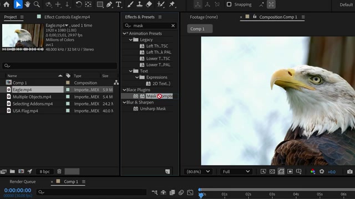
Task: Sort project items by Type column
Action: coord(78,76)
